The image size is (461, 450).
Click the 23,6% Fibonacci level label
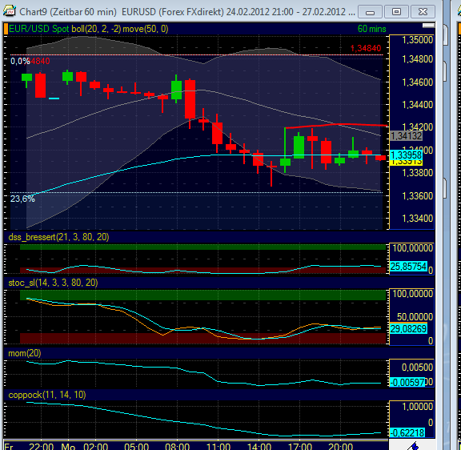coord(22,199)
